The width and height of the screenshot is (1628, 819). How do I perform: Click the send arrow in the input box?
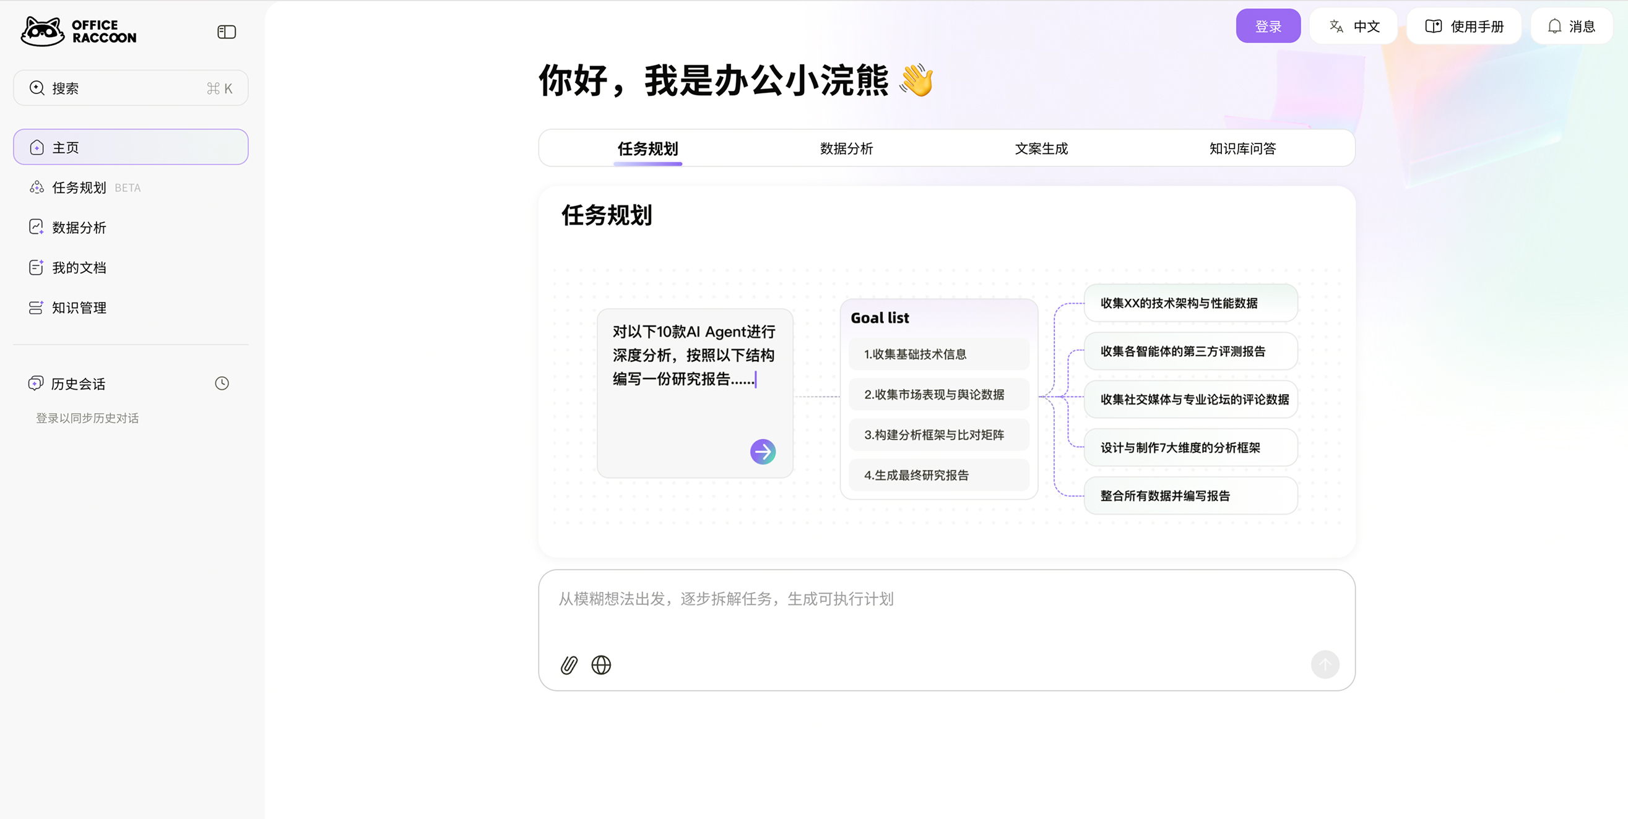1325,664
